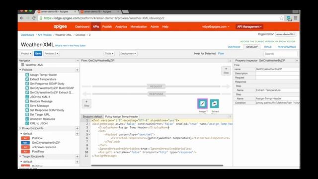The height and width of the screenshot is (179, 318).
Task: Open the Monetization menu
Action: coord(139,26)
